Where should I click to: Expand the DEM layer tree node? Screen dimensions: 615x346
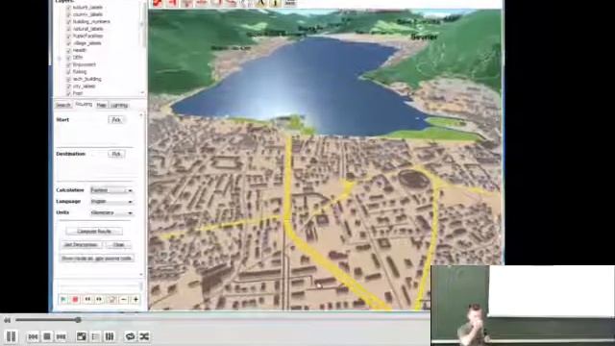60,58
